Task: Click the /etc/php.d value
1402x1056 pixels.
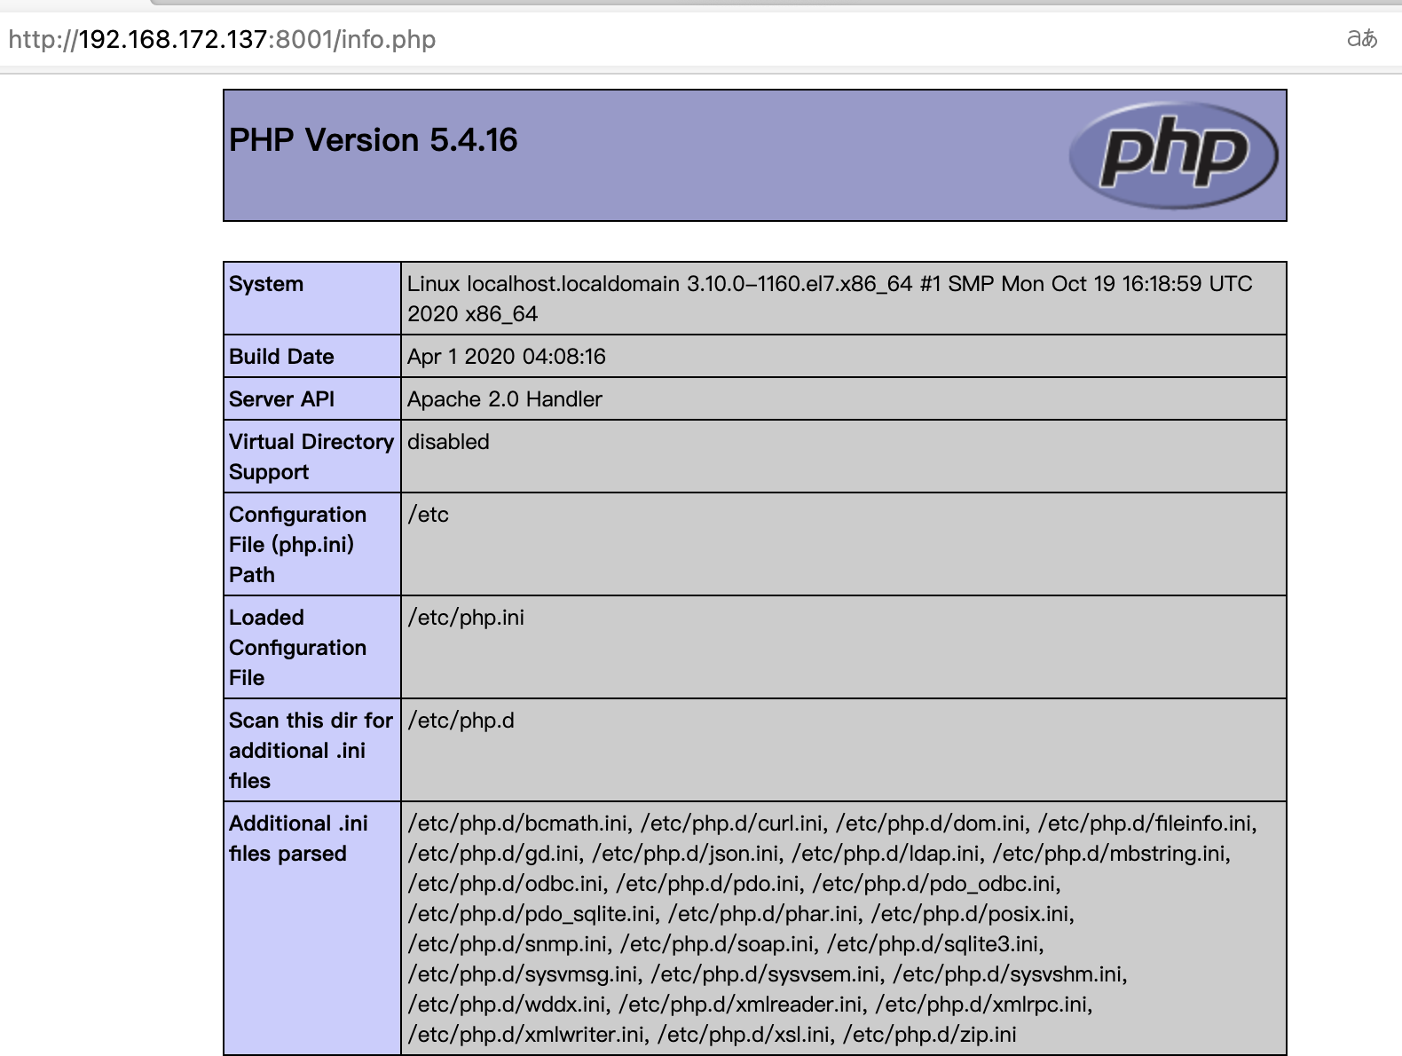Action: click(461, 721)
